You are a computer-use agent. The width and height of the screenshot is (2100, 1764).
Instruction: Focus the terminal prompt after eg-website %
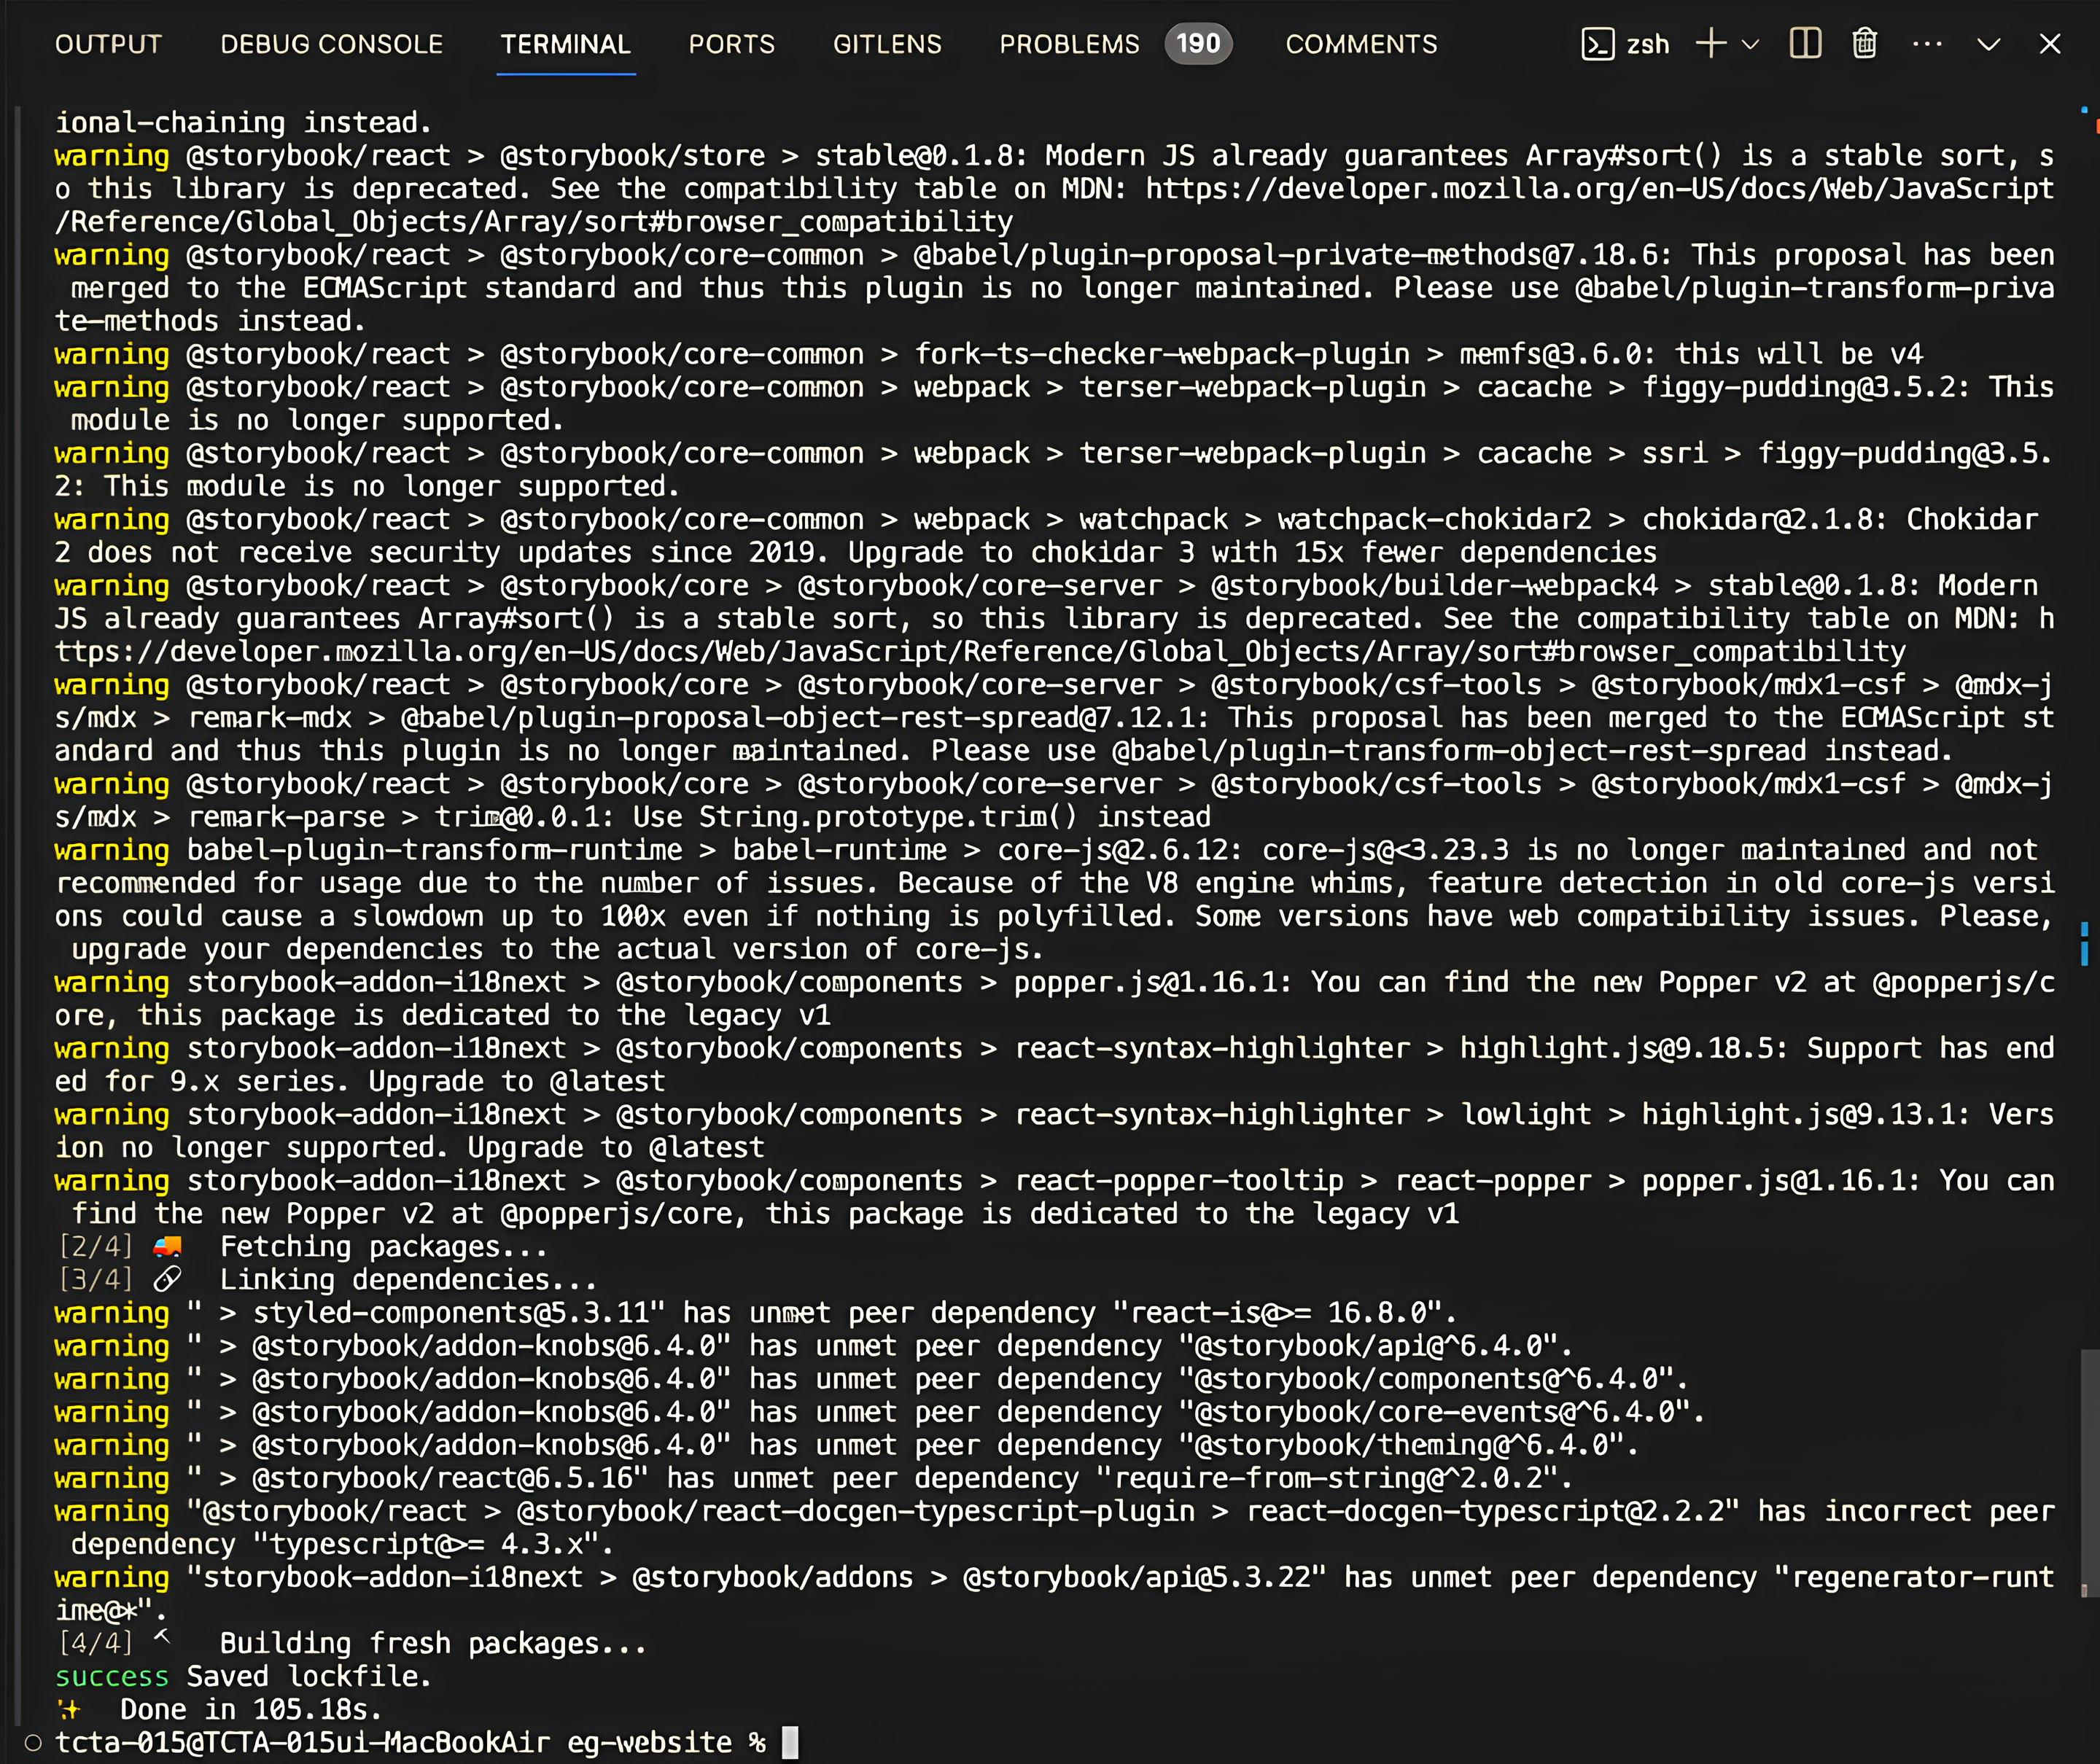790,1743
